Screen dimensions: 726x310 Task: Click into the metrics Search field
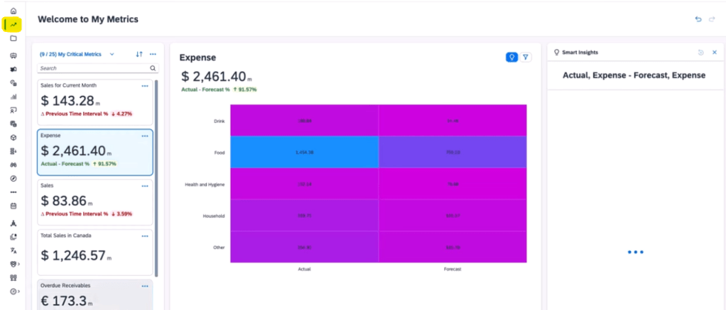[92, 69]
